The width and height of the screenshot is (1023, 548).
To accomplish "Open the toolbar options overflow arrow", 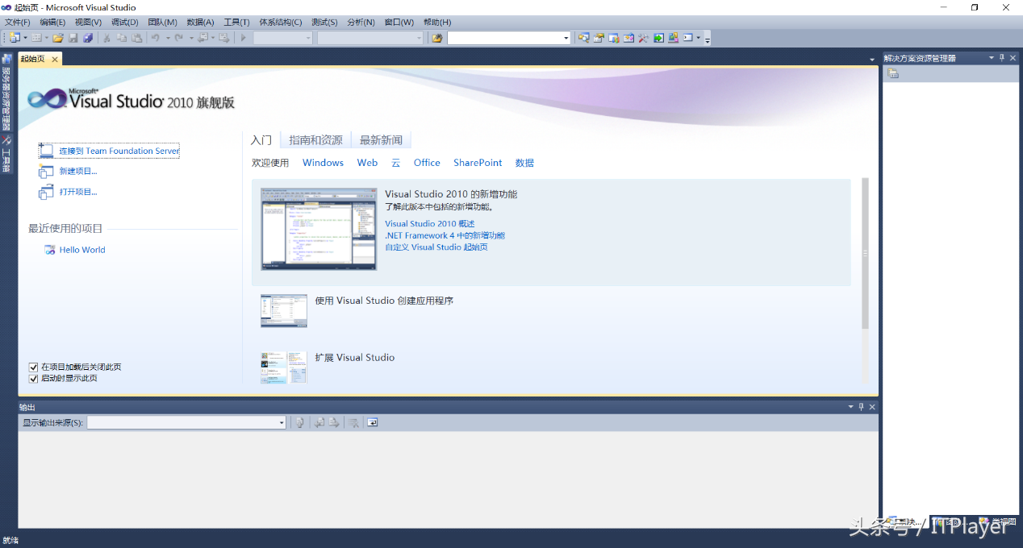I will point(708,39).
